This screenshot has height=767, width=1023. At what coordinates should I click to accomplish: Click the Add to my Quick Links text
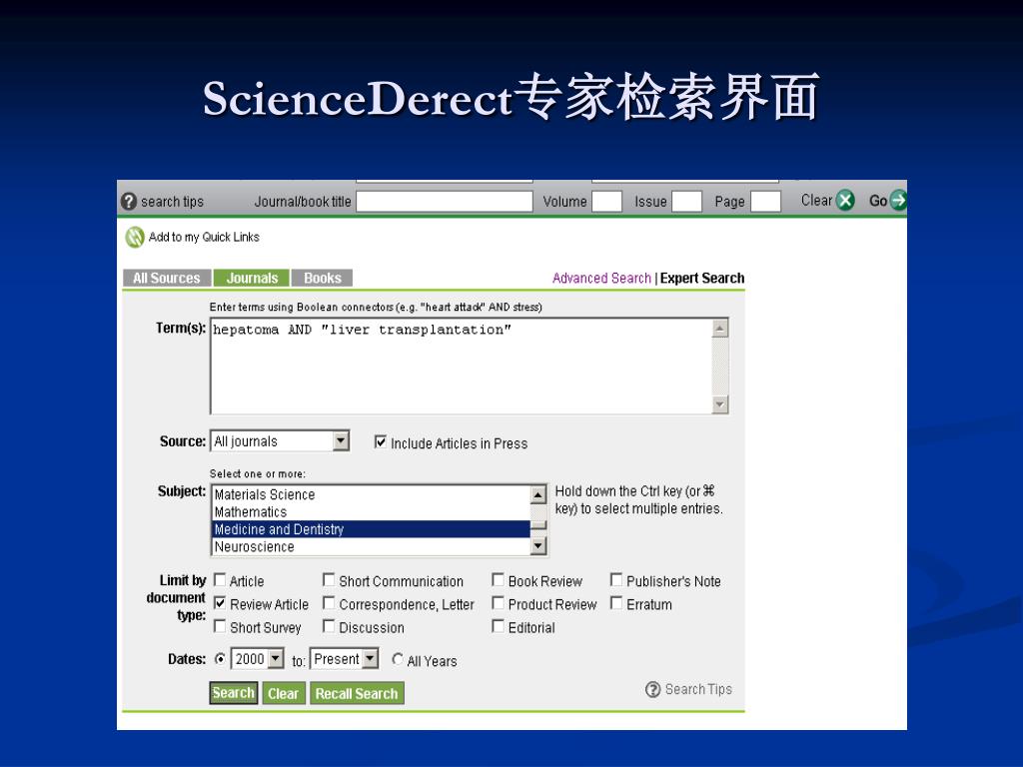pos(204,237)
